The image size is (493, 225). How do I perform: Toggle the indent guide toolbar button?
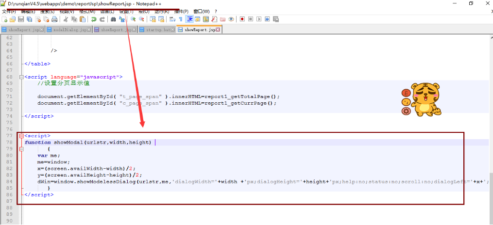point(189,19)
